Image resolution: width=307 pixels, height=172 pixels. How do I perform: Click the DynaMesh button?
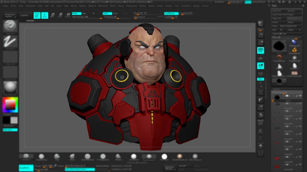click(26, 168)
